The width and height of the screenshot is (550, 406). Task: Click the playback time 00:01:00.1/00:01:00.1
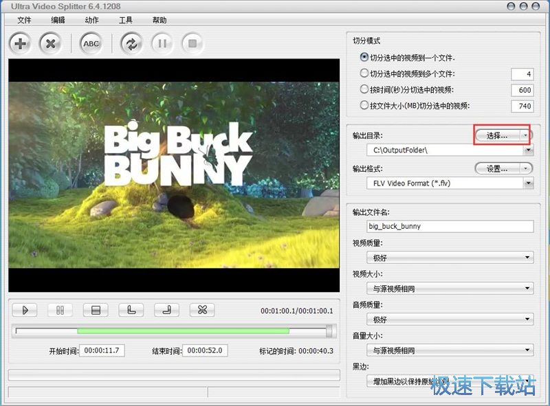click(297, 311)
